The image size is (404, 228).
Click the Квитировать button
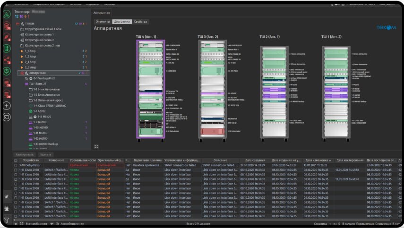(25, 154)
